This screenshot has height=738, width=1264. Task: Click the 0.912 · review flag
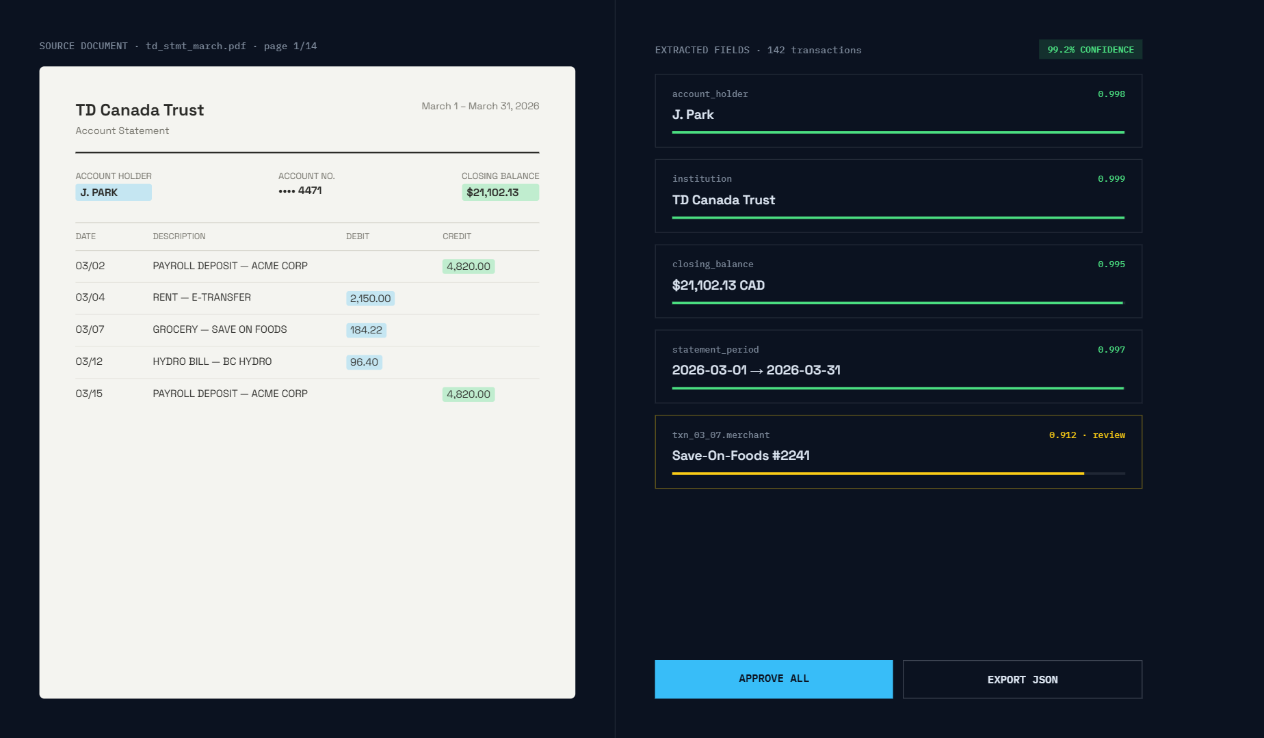pyautogui.click(x=1087, y=435)
